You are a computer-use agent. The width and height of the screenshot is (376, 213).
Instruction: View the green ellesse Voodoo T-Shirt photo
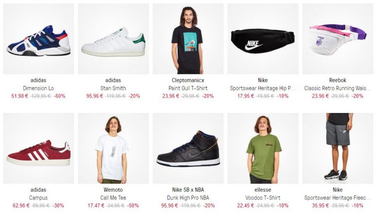tap(263, 148)
